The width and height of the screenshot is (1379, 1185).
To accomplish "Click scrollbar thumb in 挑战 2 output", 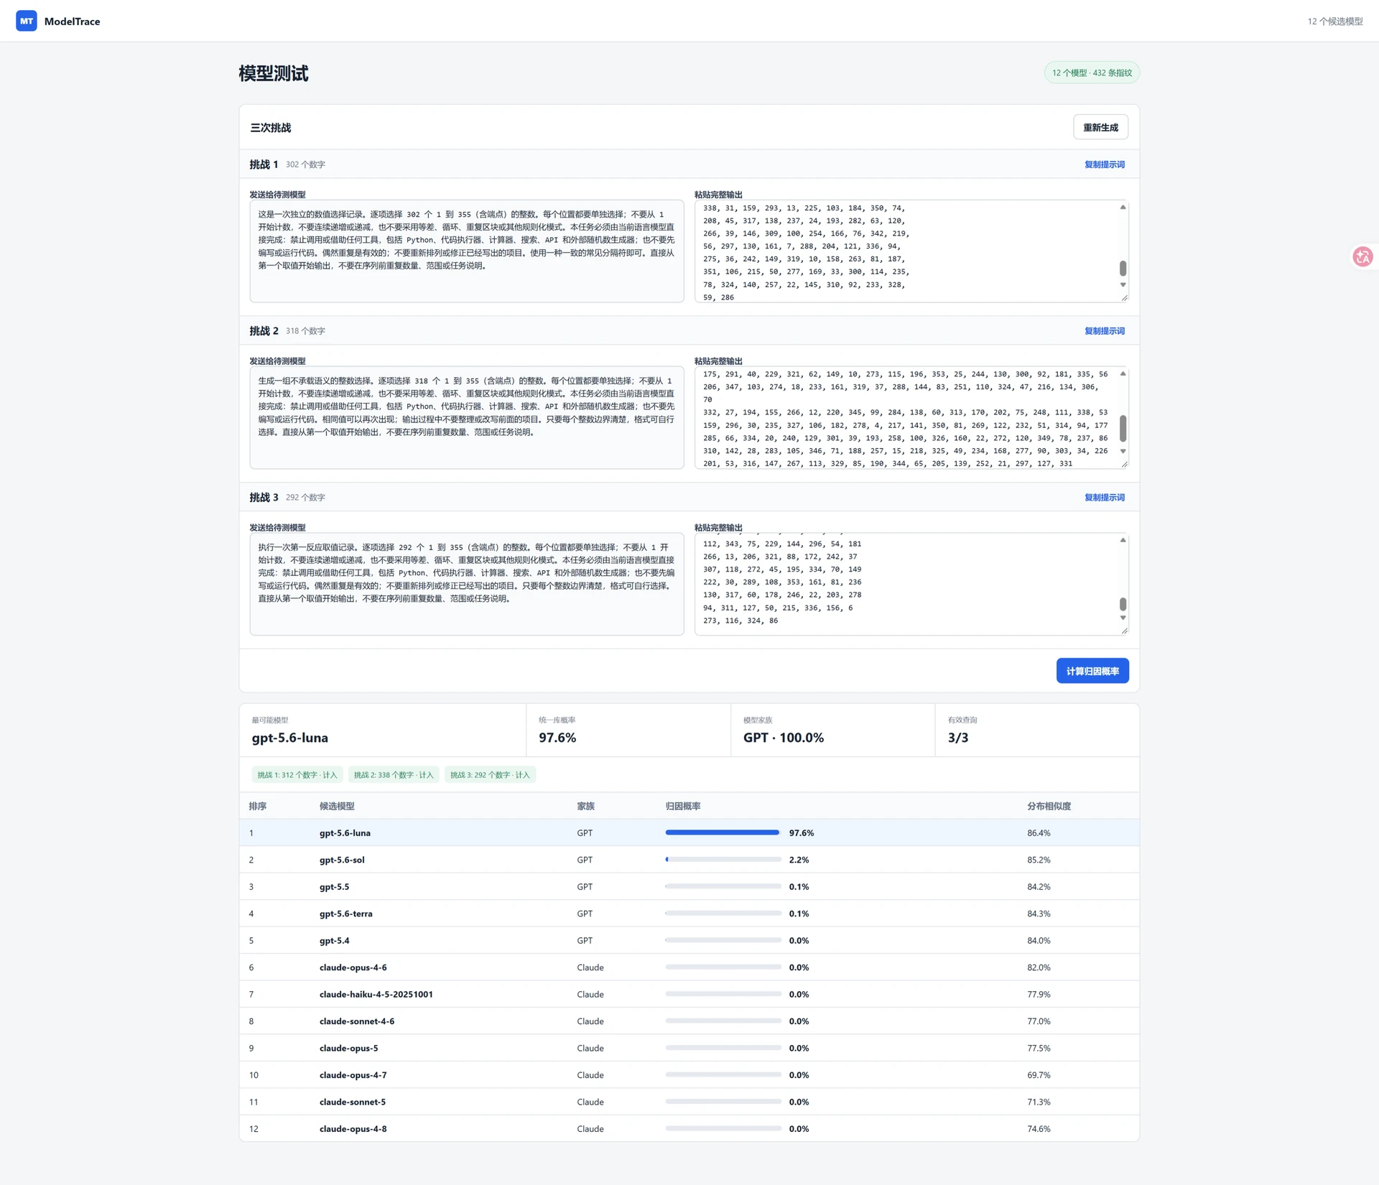I will (1123, 429).
